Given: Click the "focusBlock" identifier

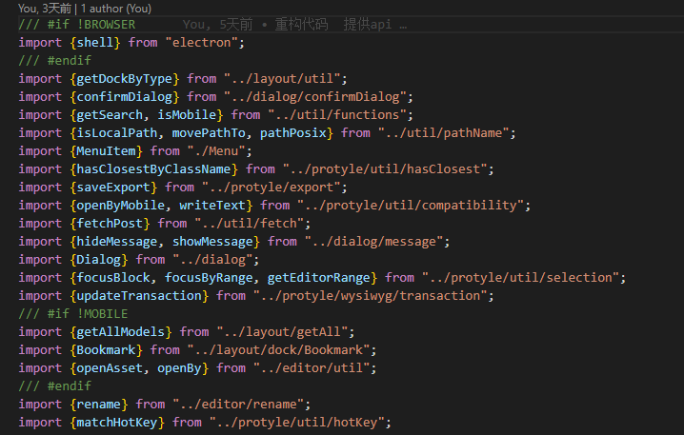Looking at the screenshot, I should [113, 278].
